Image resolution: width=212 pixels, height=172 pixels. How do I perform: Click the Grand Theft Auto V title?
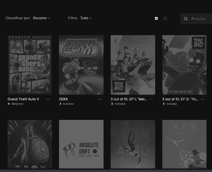(23, 99)
